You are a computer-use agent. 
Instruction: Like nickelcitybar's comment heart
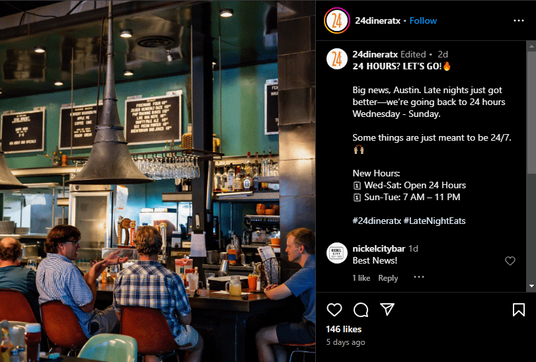point(510,261)
